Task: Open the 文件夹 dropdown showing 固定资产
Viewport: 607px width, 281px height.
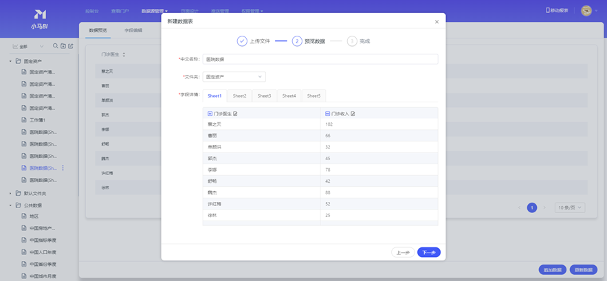Action: click(x=234, y=77)
